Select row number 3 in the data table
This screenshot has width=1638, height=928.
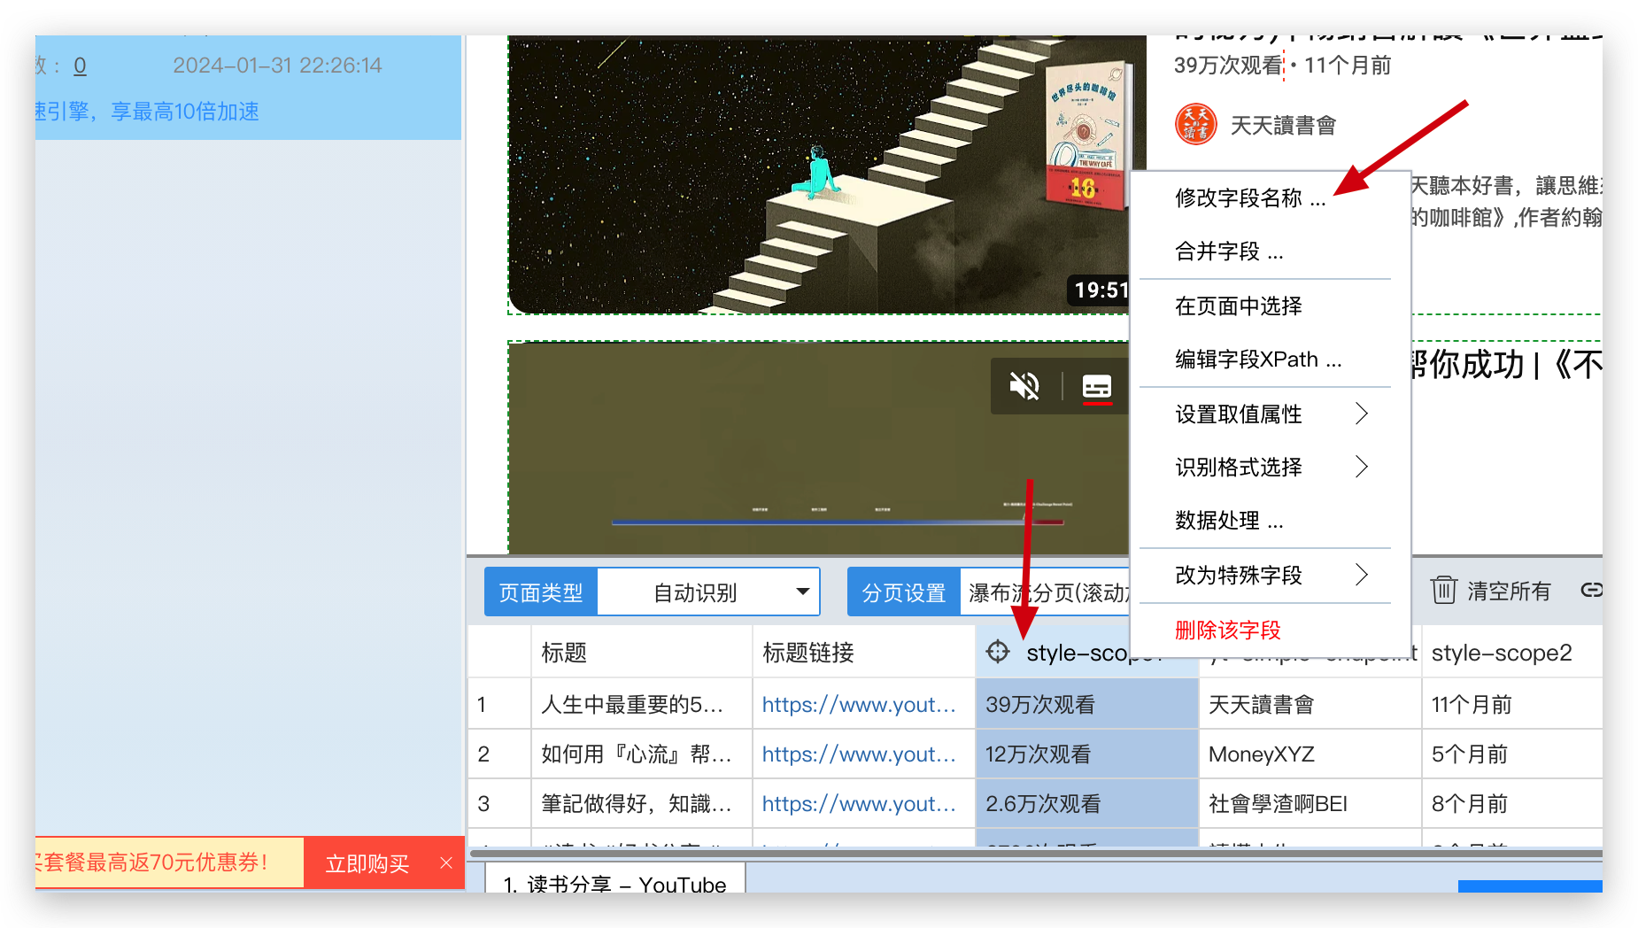(x=499, y=804)
